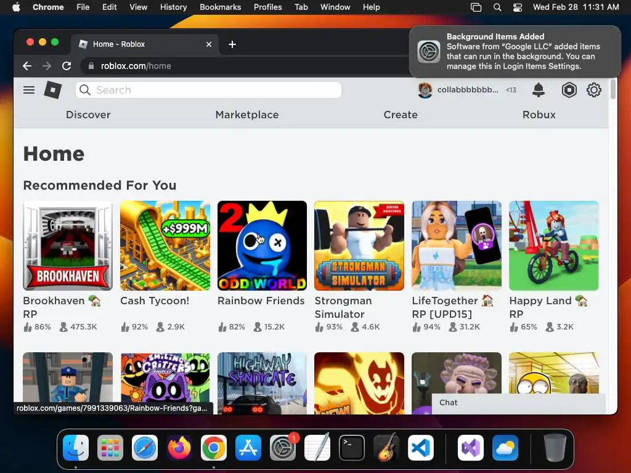Click the Strongman Simulator title text
631x473 pixels.
coord(343,307)
